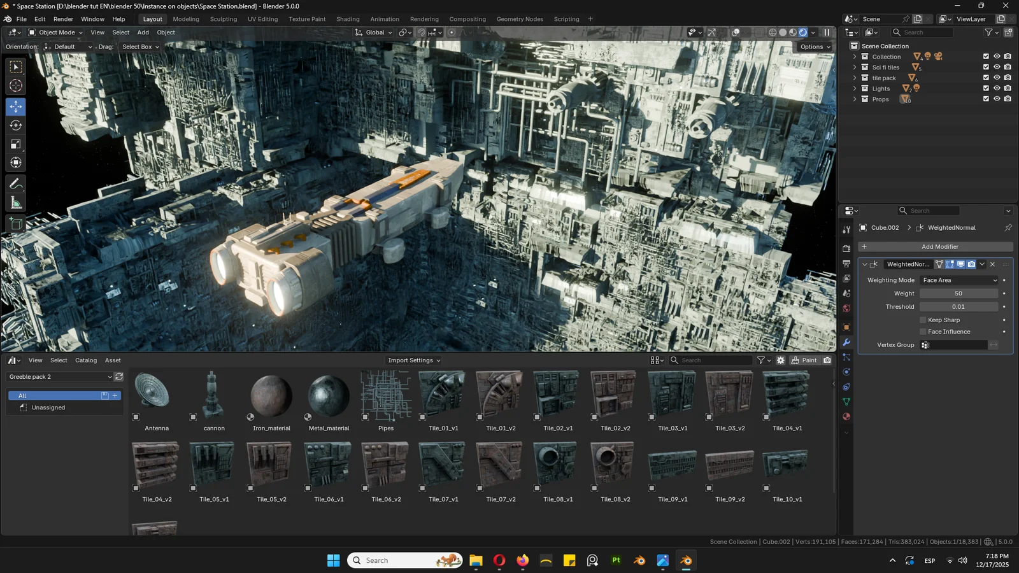
Task: Open the Greeble pack 2 library dropdown
Action: pyautogui.click(x=61, y=377)
